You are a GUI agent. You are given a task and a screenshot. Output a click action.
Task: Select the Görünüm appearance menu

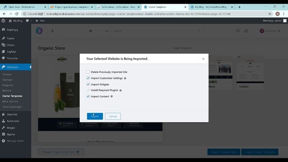15,67
